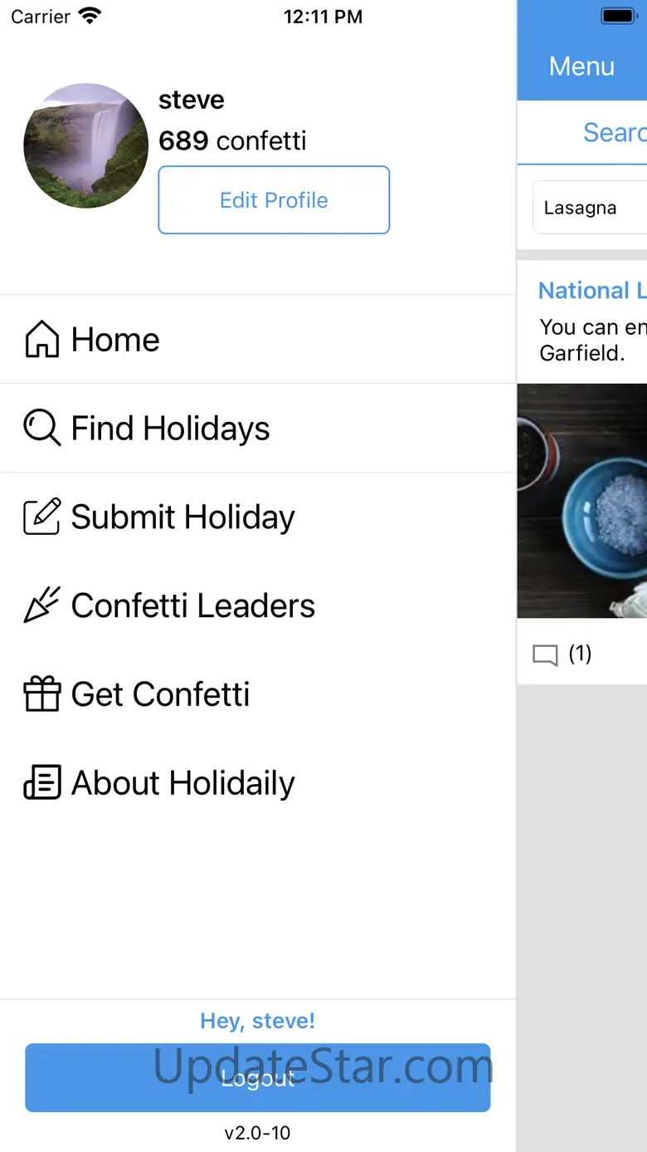This screenshot has height=1152, width=647.
Task: Tap the waterfall profile picture
Action: 85,145
